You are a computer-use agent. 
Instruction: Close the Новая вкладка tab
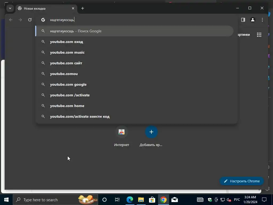point(73,8)
